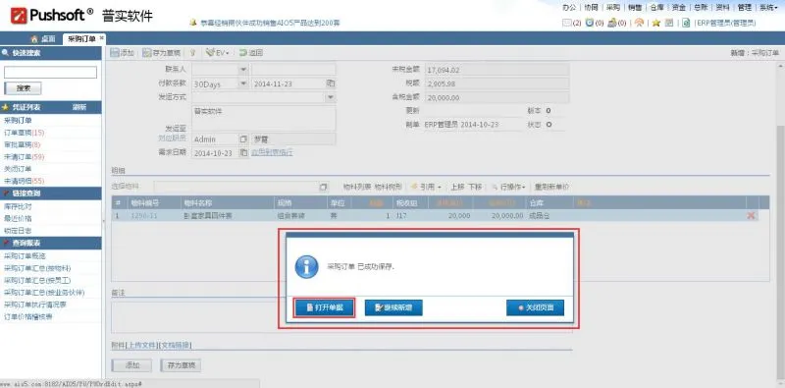
Task: Open 采购订单汇总(按物料) report
Action: [x=37, y=268]
